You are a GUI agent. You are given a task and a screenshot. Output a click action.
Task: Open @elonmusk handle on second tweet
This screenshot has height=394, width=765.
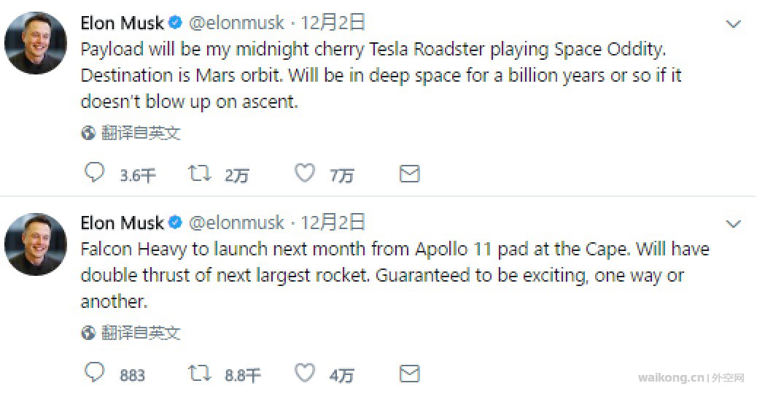tap(236, 223)
